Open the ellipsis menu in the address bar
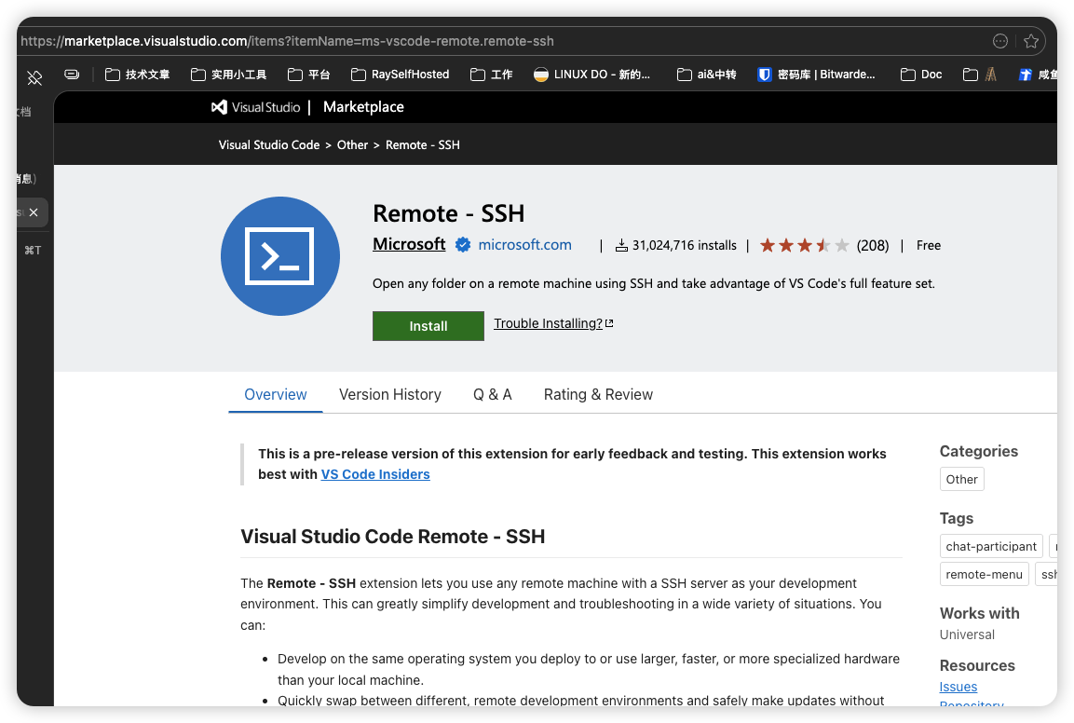This screenshot has height=723, width=1074. (1000, 41)
